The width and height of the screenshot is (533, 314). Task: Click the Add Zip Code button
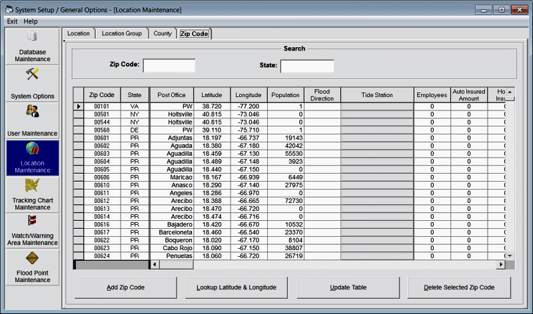coord(126,287)
